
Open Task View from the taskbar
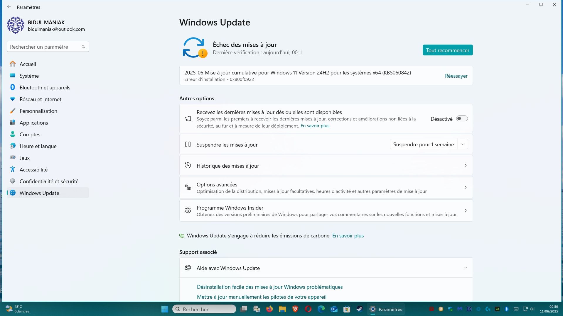tap(244, 309)
